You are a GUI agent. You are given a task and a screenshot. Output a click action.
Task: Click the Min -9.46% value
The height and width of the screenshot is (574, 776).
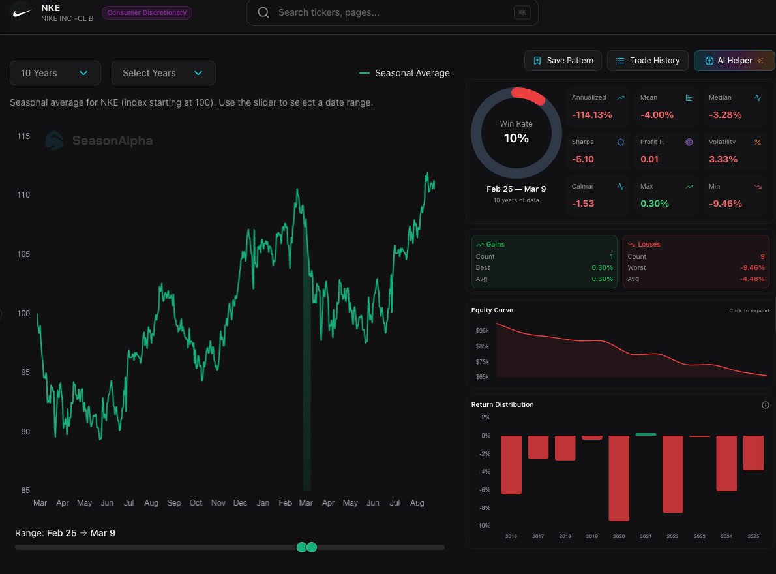pos(725,204)
